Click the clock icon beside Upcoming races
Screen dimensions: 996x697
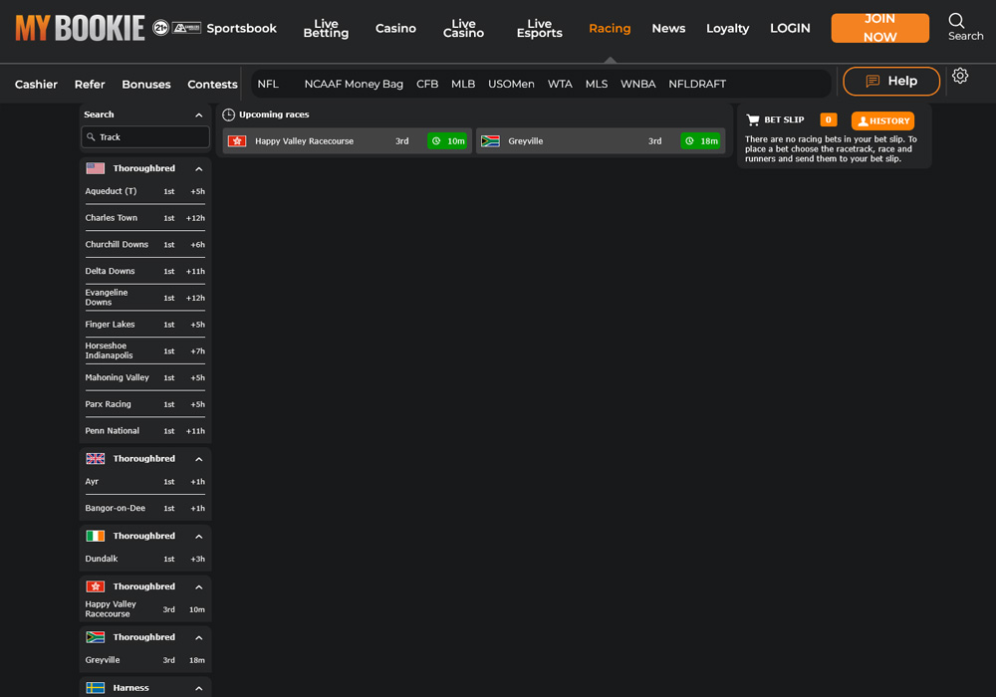click(x=228, y=115)
